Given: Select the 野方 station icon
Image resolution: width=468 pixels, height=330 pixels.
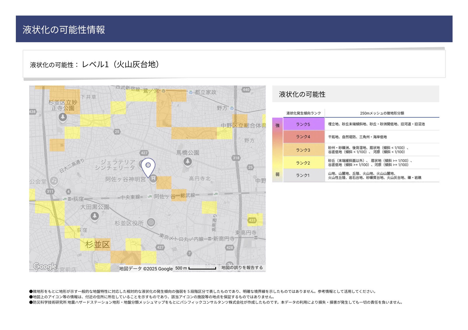Looking at the screenshot, I should pyautogui.click(x=232, y=108).
